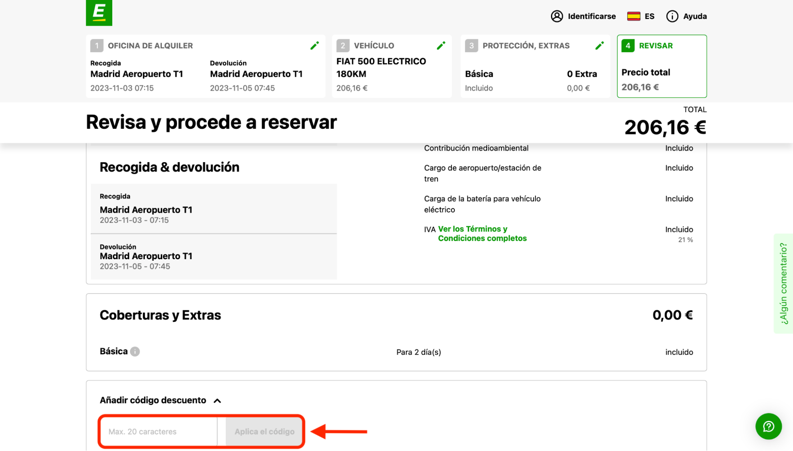The image size is (793, 451).
Task: Edit rental office with pencil icon
Action: point(315,46)
